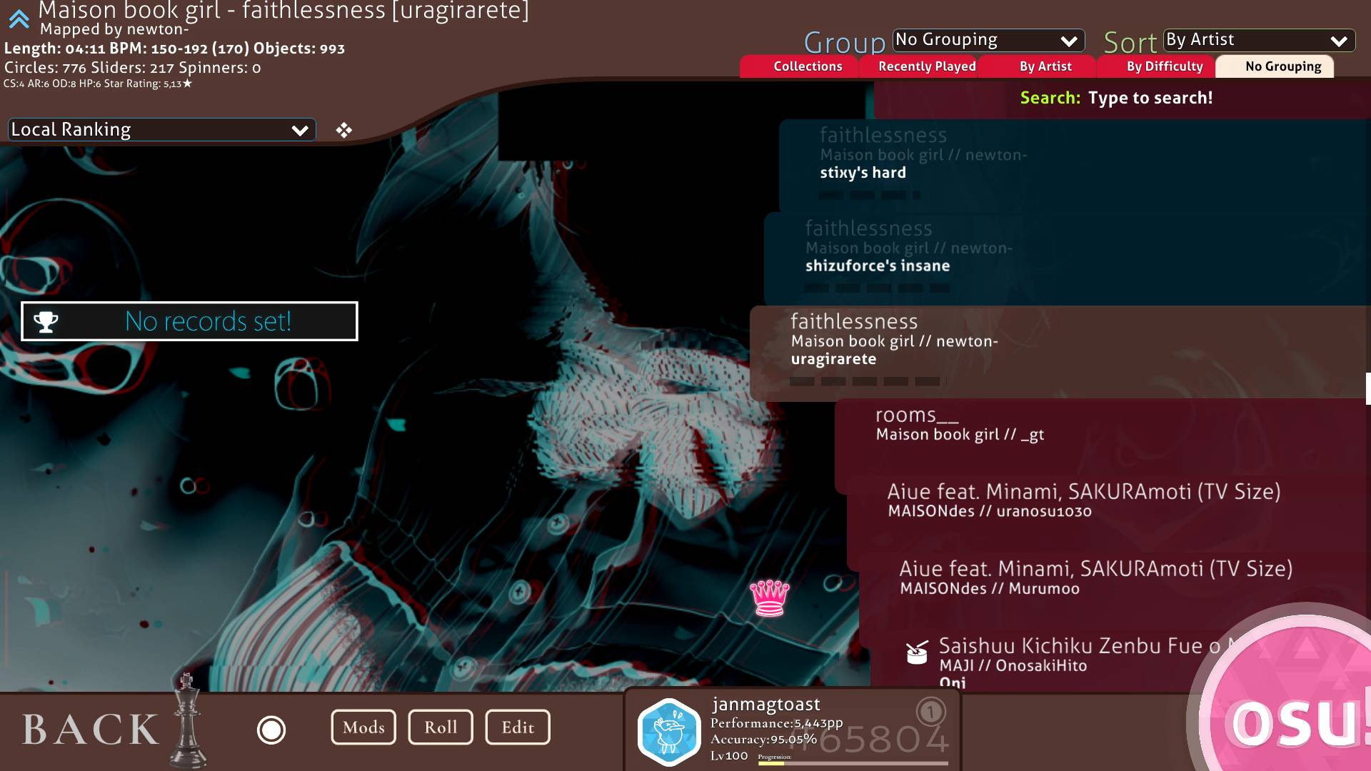This screenshot has width=1371, height=771.
Task: Click the Mapped by newton- text
Action: coord(114,29)
